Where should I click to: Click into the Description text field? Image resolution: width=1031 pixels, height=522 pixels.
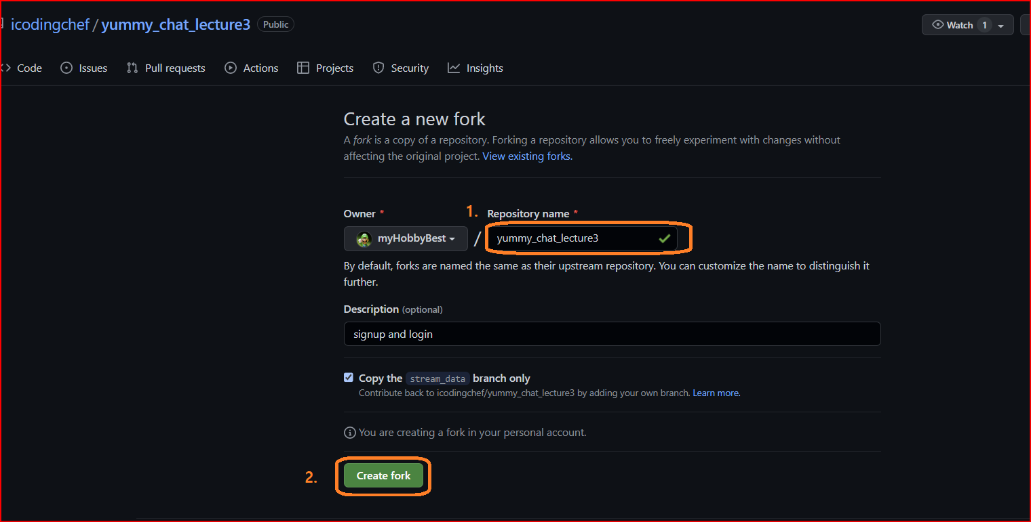612,334
